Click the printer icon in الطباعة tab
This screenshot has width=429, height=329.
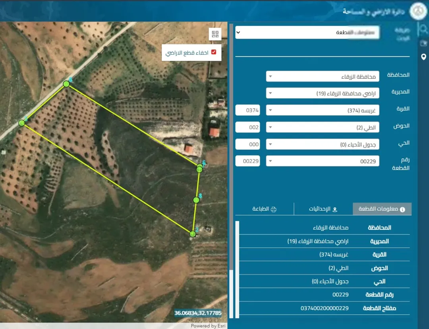(274, 209)
